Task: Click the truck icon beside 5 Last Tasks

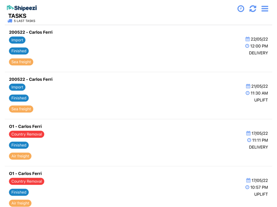Action: [x=10, y=21]
